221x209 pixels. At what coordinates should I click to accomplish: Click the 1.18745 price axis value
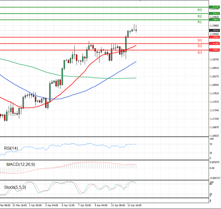pyautogui.click(x=214, y=59)
